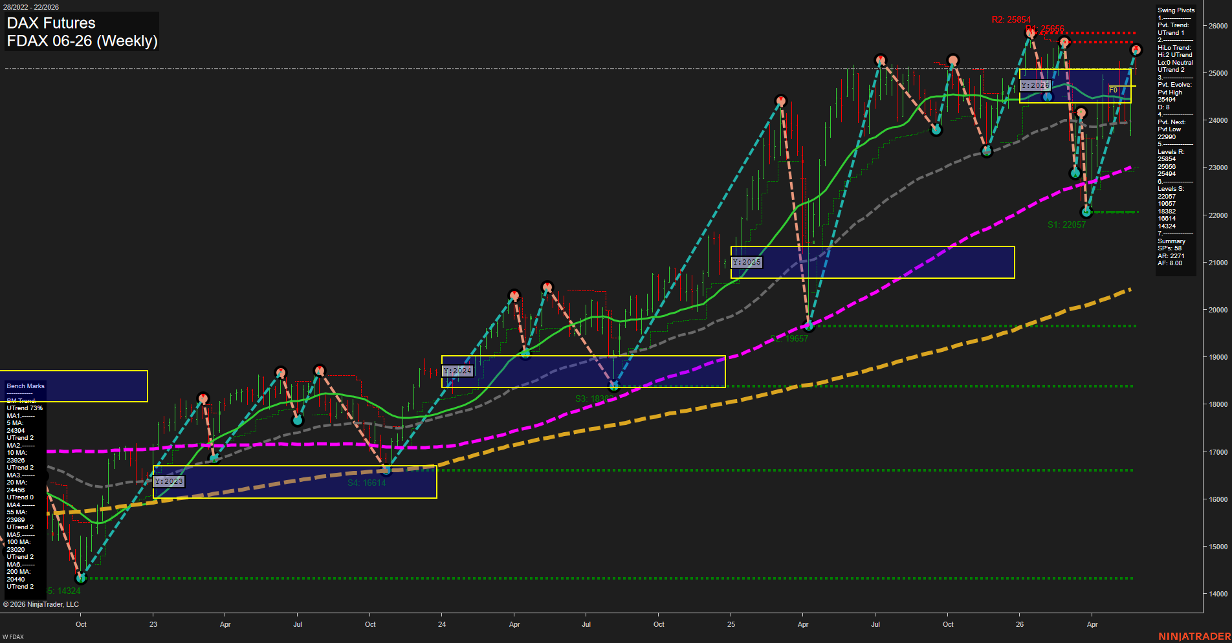Click the 'Pvt. Next:' line
Viewport: 1232px width, 643px height.
1172,122
